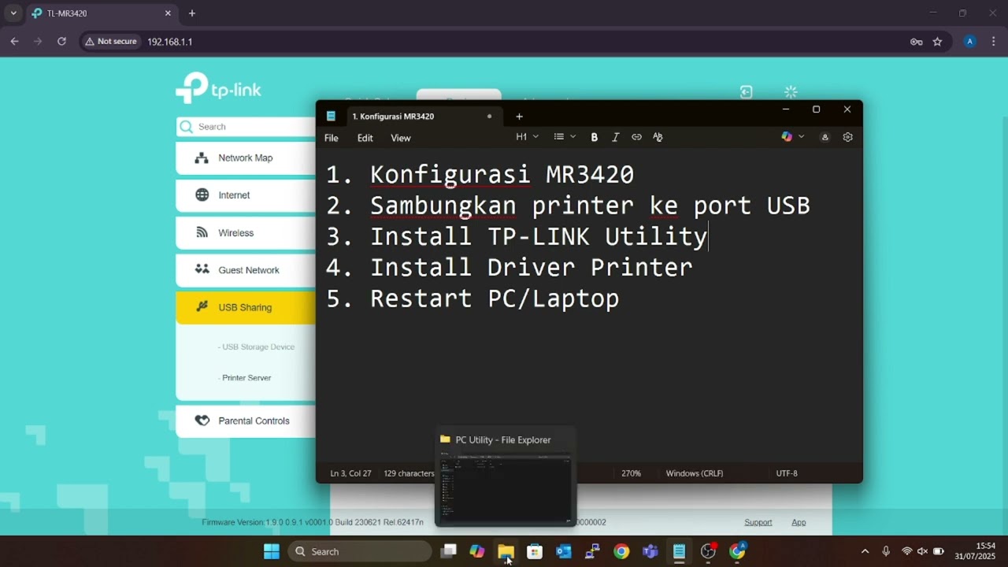Open the list style dropdown
The height and width of the screenshot is (567, 1008).
[565, 137]
